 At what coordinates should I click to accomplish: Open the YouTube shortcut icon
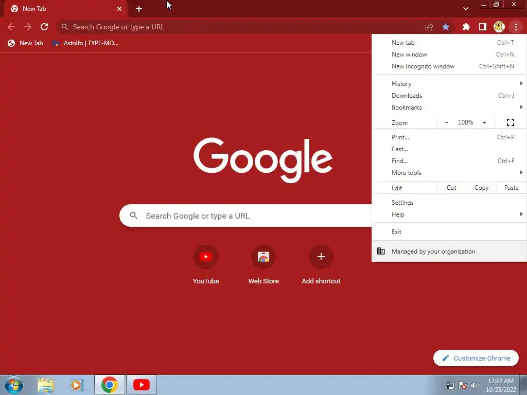[206, 257]
